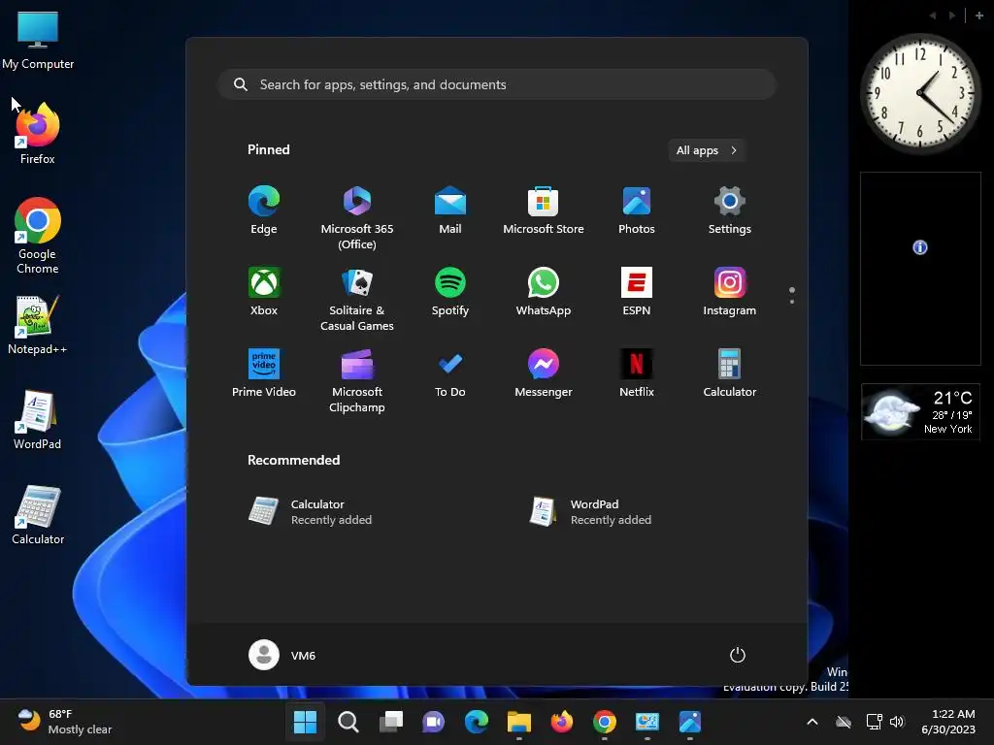Open File Explorer from the taskbar
The image size is (994, 745).
click(519, 722)
